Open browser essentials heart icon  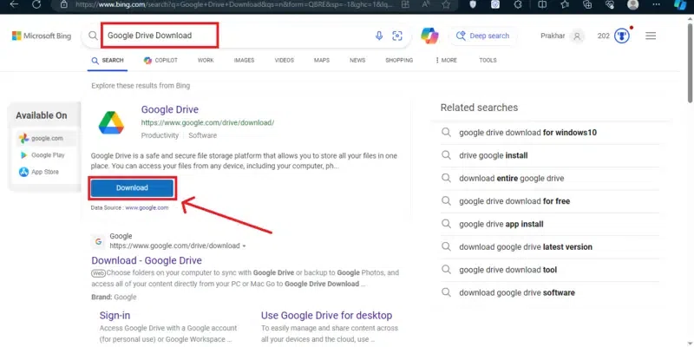point(610,4)
